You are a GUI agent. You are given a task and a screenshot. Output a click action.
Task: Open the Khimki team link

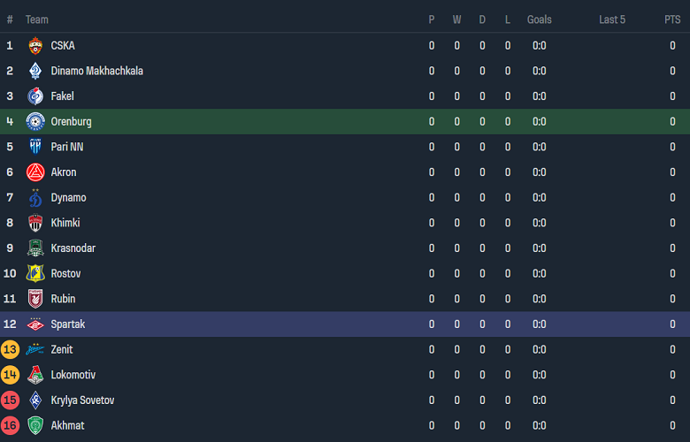tap(65, 223)
